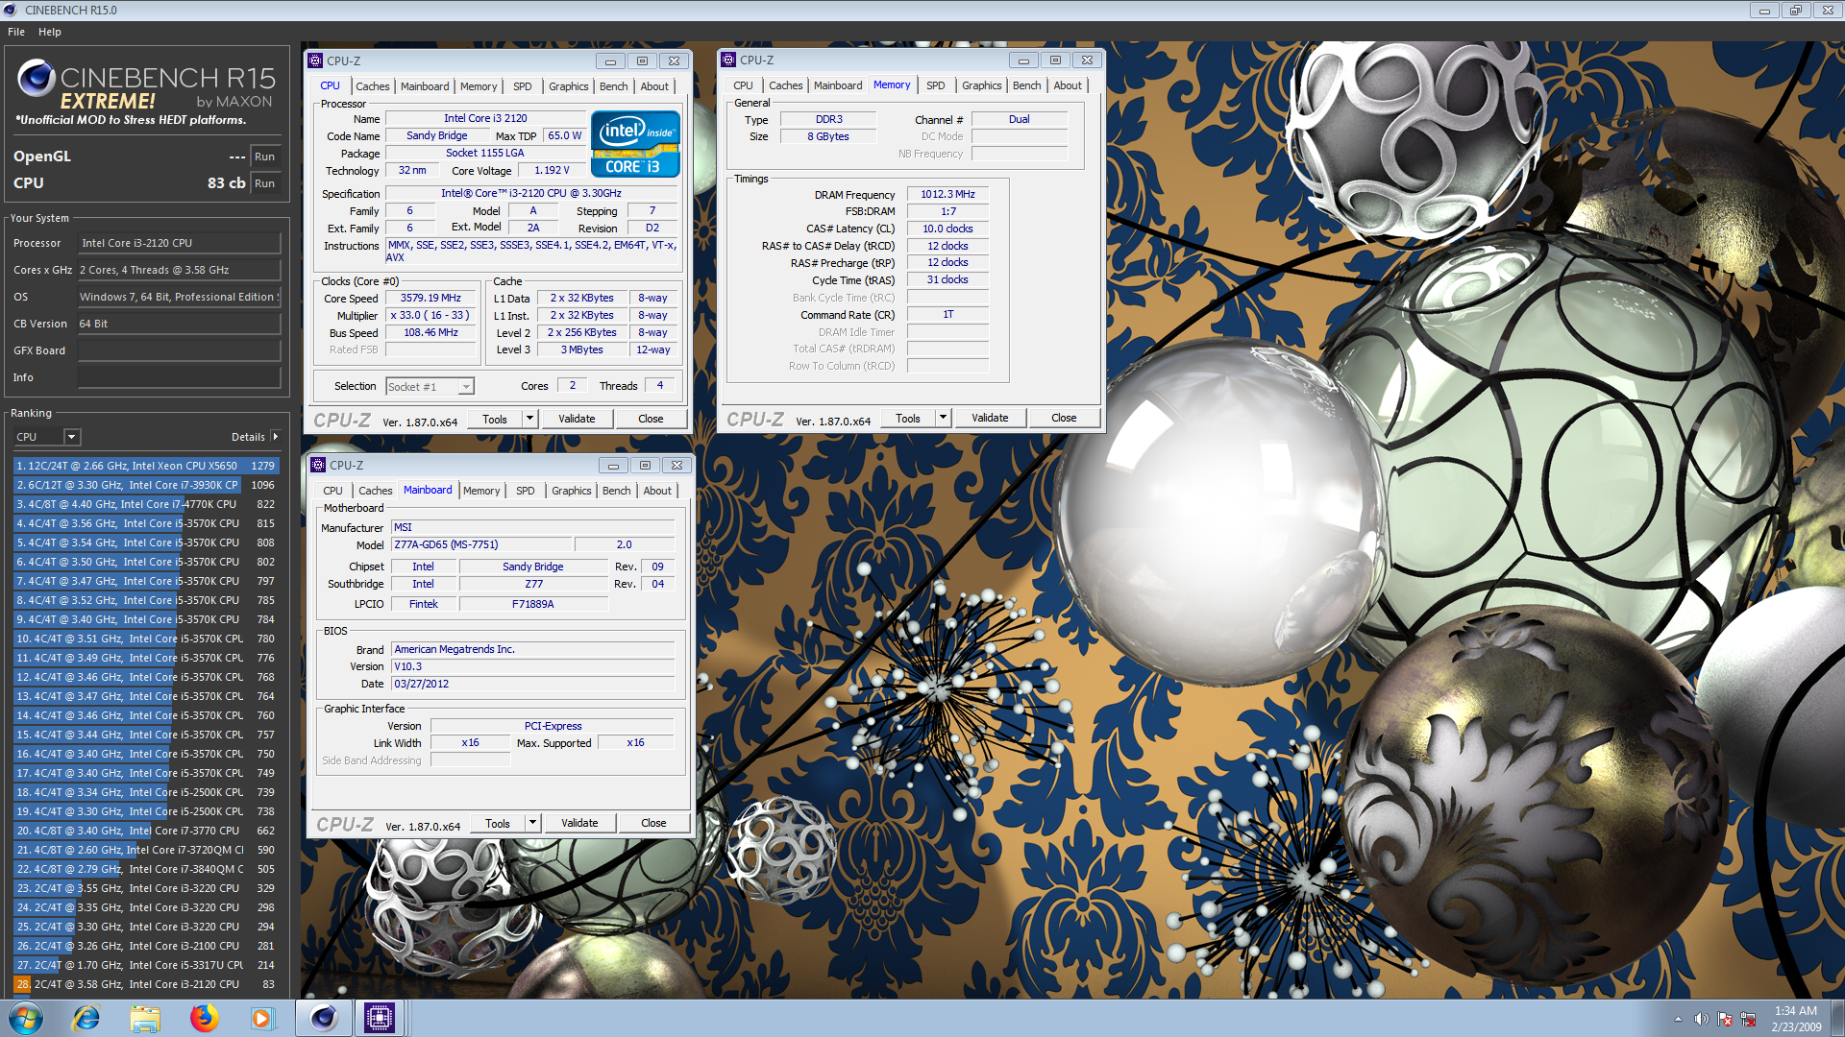Expand ranking Details arrow

pyautogui.click(x=276, y=437)
